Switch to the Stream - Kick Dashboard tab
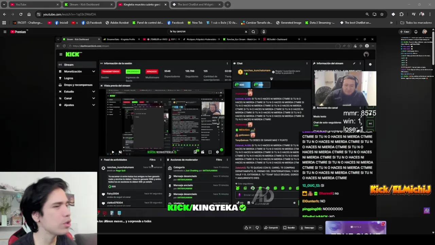Viewport: 435px width, 245px height. click(88, 4)
